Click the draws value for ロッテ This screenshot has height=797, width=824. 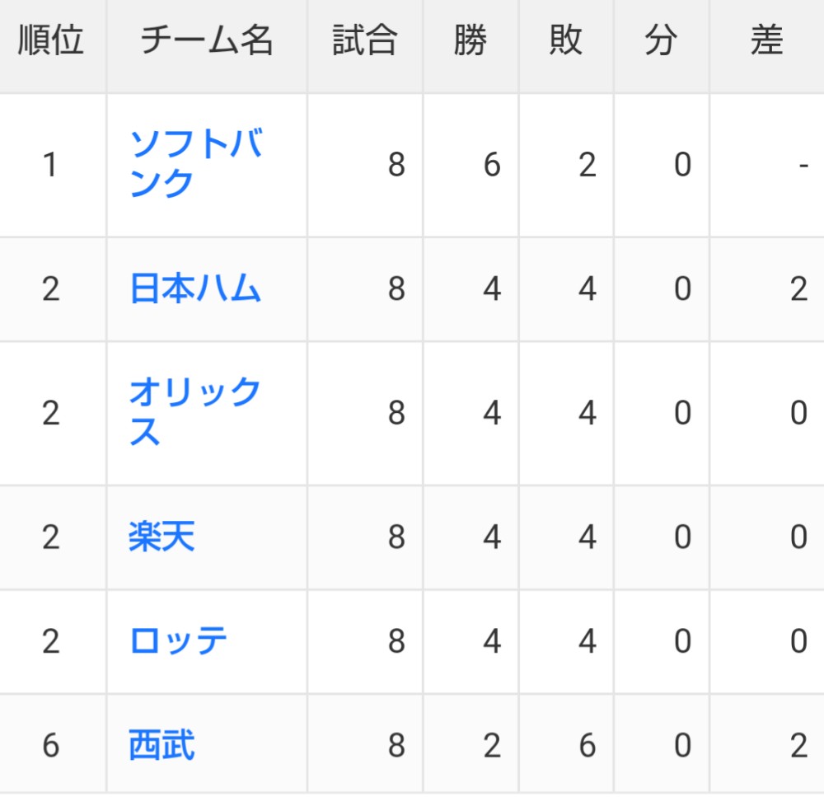681,641
